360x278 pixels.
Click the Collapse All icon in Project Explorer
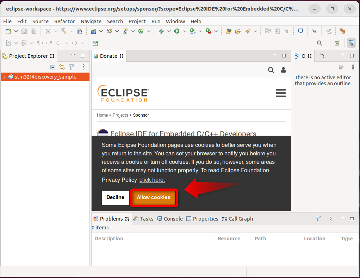pyautogui.click(x=52, y=67)
